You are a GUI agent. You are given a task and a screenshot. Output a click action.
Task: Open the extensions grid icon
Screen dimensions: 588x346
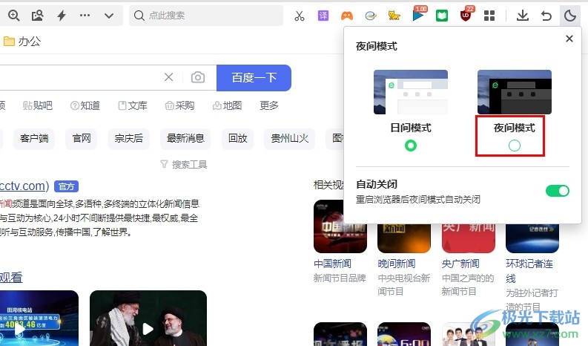(x=489, y=16)
